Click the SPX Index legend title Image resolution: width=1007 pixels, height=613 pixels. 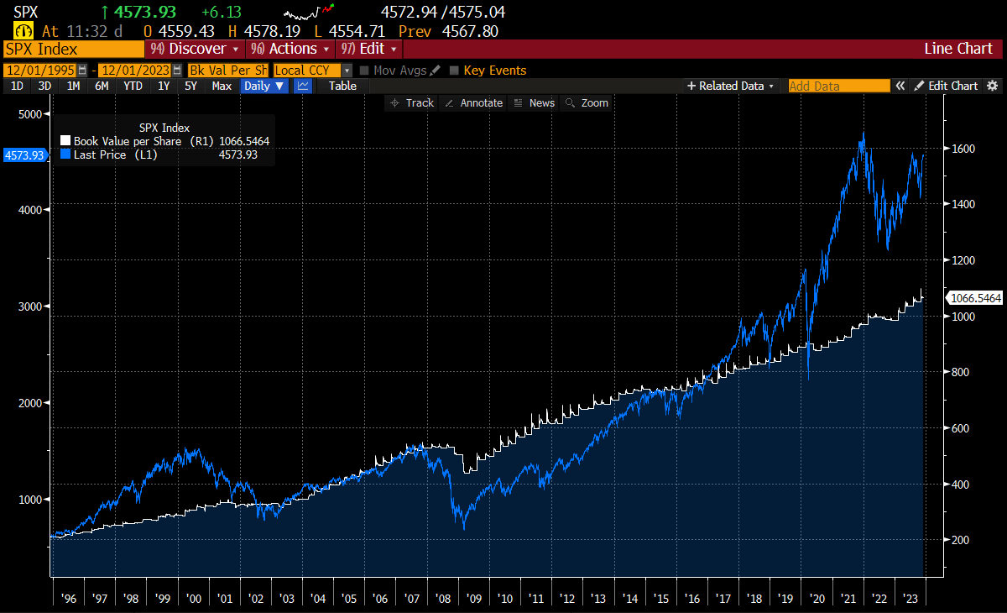pos(164,128)
